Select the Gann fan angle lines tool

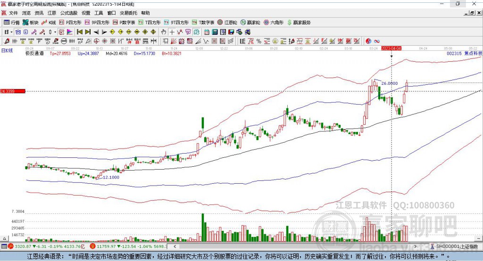click(x=173, y=41)
